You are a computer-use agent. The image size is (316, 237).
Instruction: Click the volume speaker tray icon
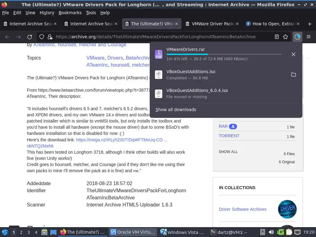[272, 232]
